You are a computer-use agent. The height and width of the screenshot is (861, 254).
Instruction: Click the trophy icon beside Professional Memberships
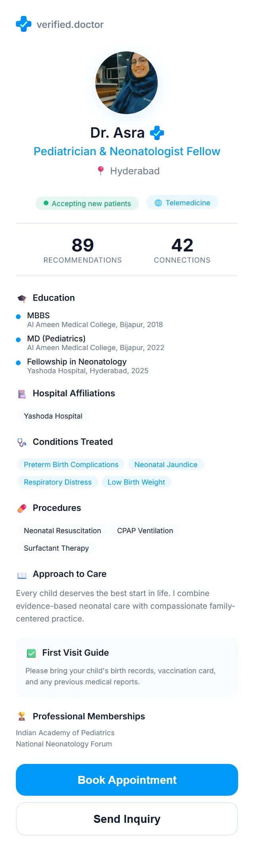pyautogui.click(x=22, y=716)
